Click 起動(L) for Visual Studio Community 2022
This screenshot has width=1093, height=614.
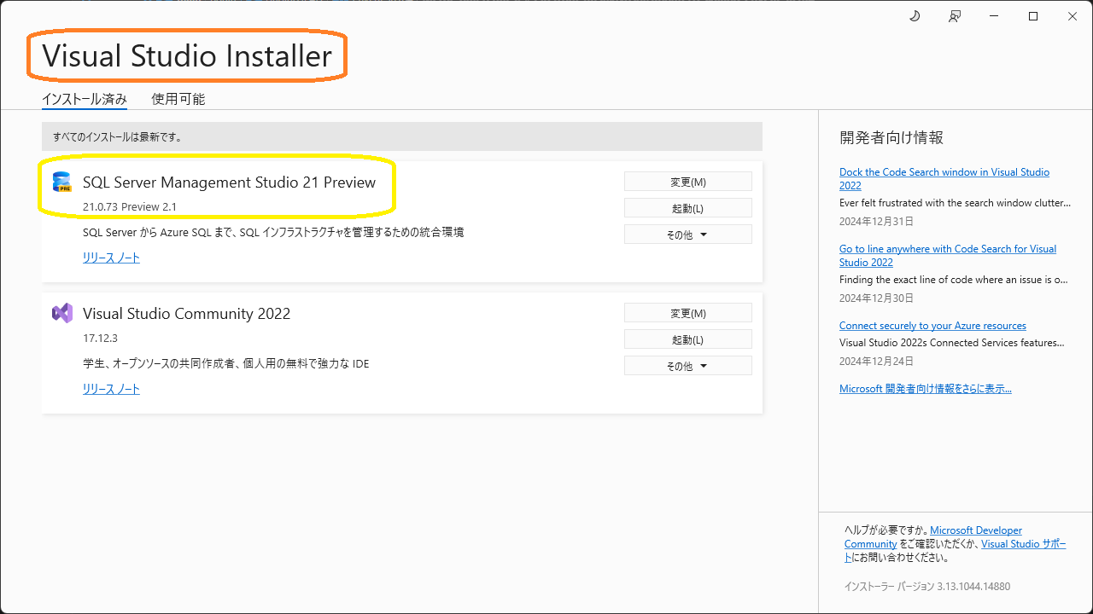click(x=688, y=339)
